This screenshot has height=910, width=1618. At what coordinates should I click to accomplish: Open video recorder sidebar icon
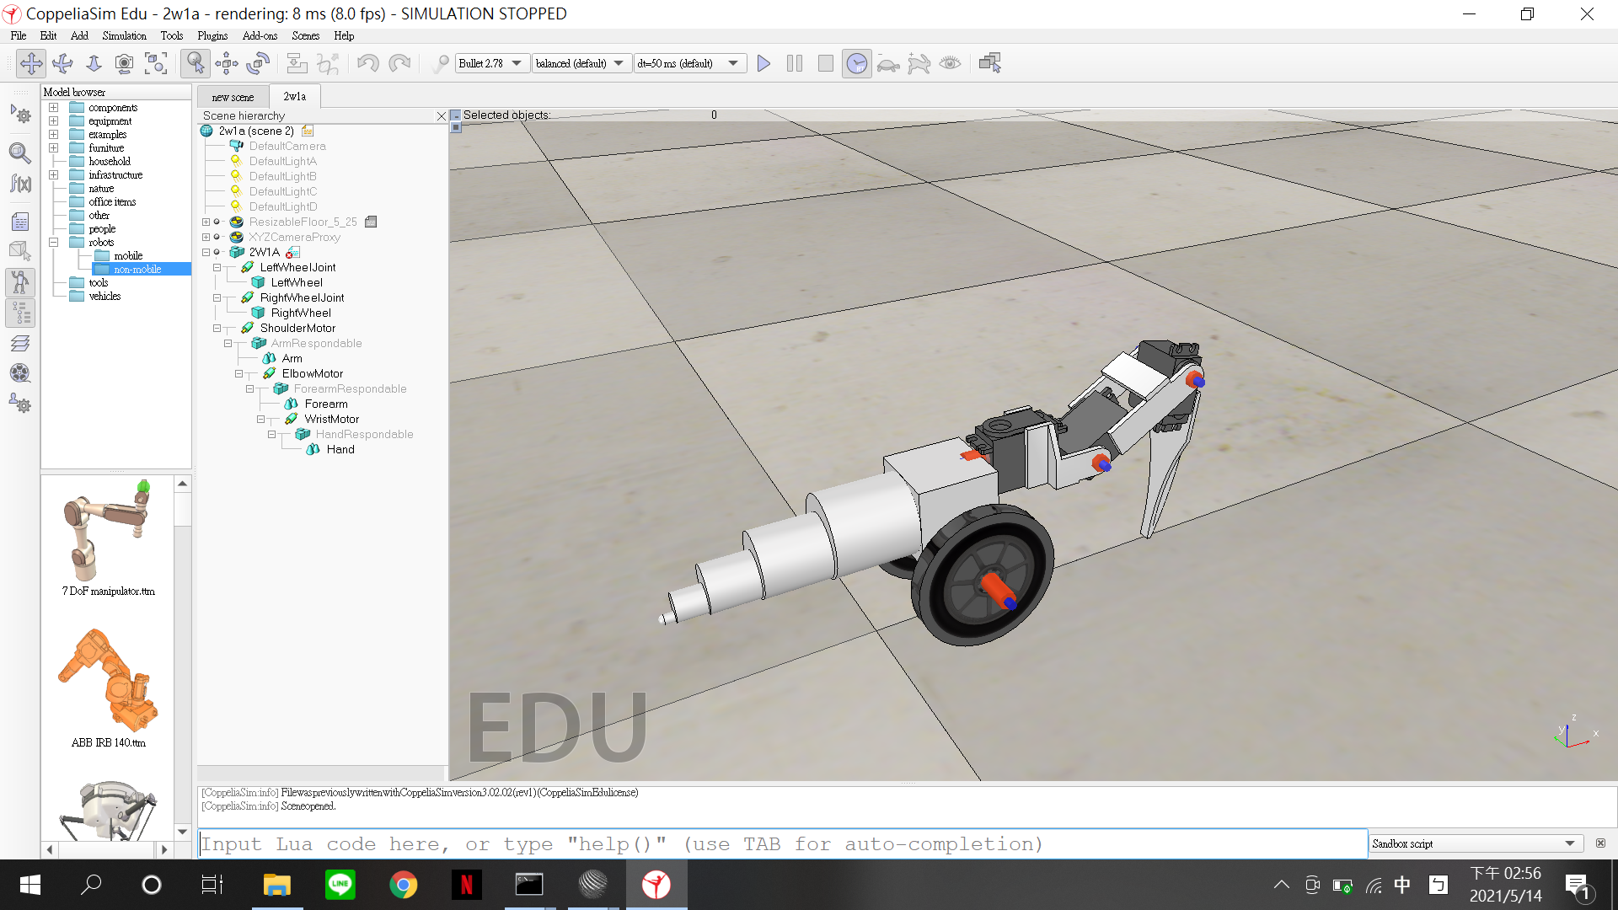20,373
